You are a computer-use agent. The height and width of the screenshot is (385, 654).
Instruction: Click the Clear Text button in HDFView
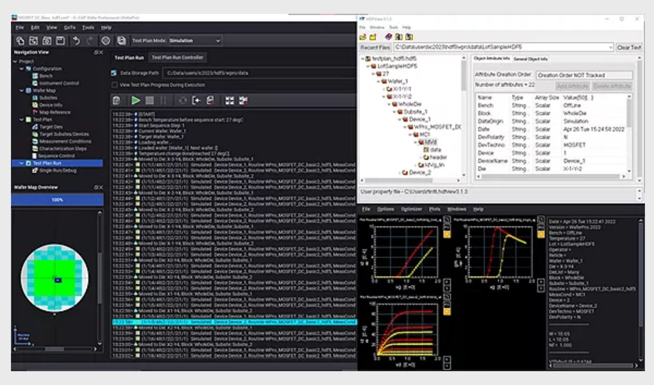click(631, 48)
